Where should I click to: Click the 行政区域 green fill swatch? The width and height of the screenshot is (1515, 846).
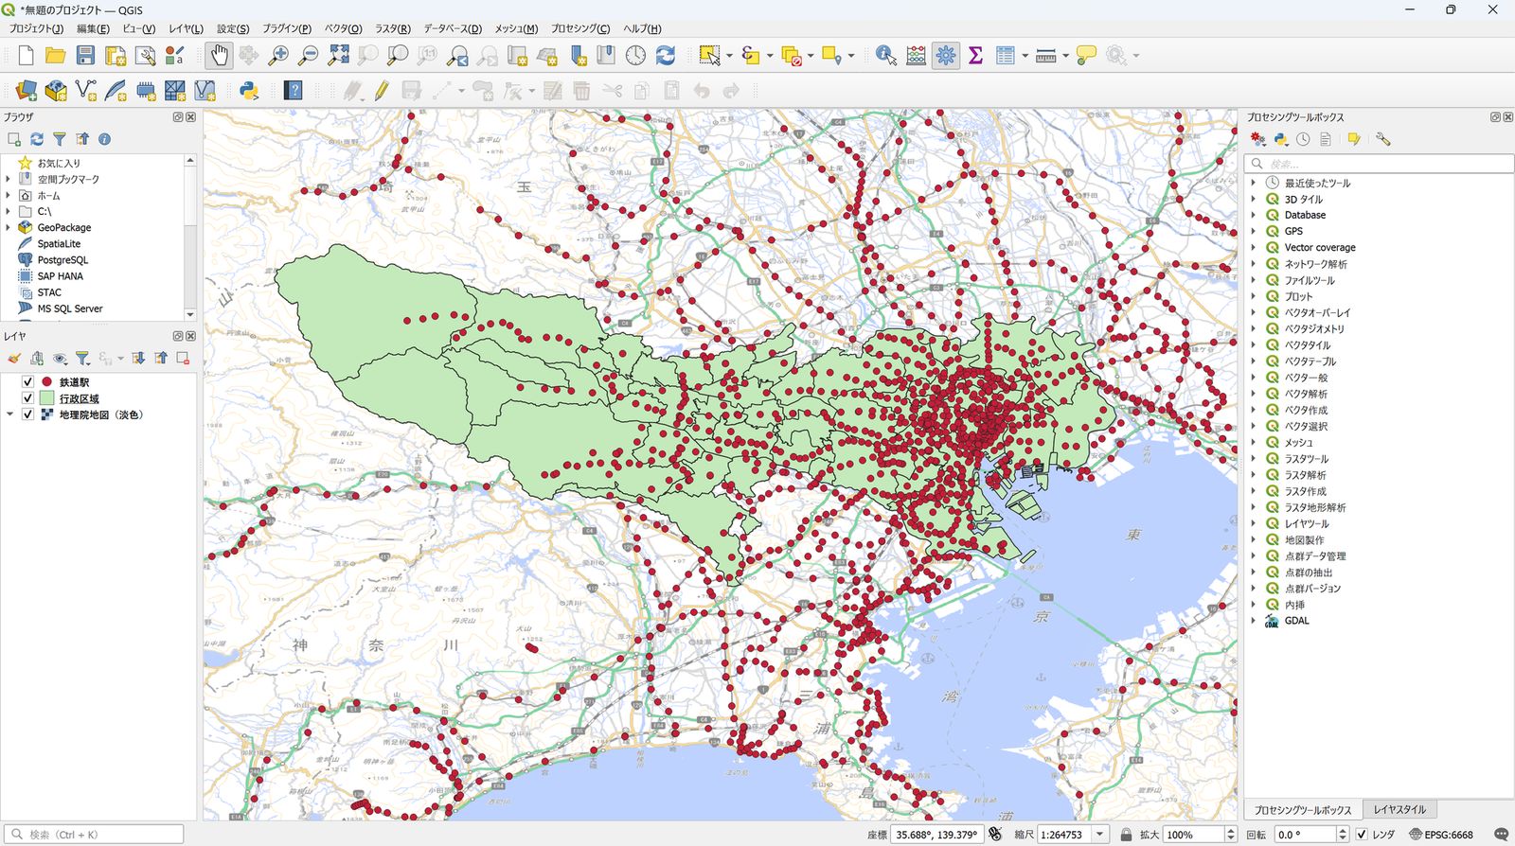(46, 398)
